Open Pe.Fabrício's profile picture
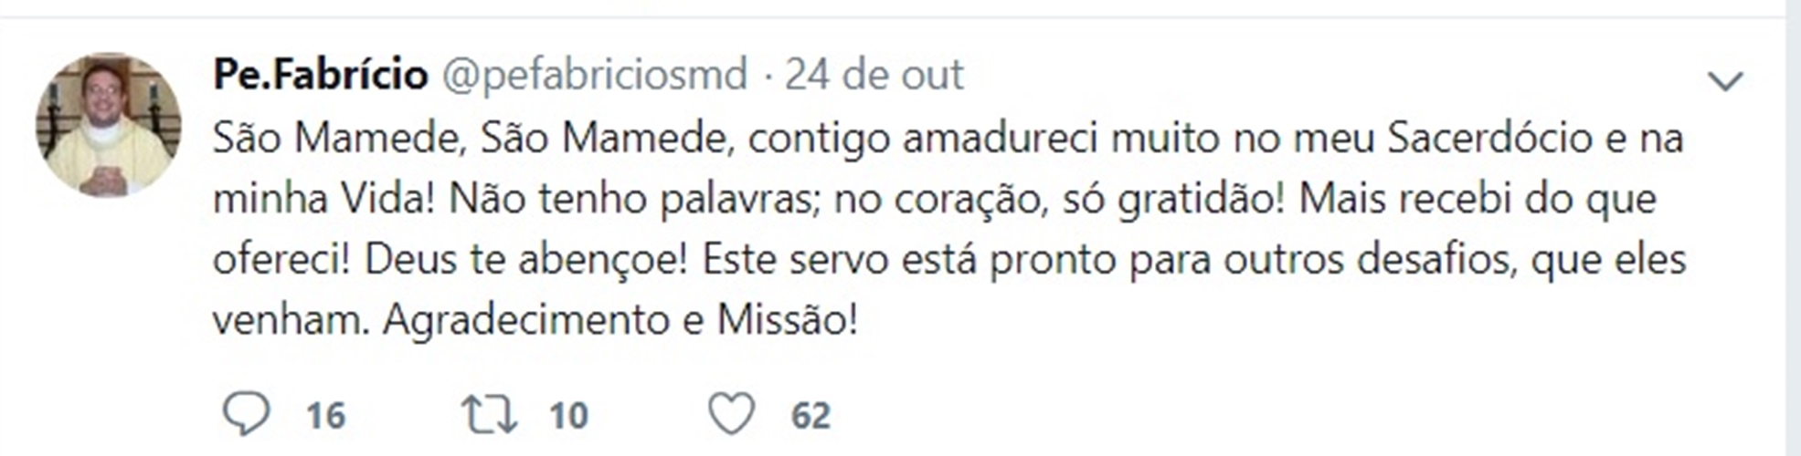The height and width of the screenshot is (456, 1801). pos(108,125)
